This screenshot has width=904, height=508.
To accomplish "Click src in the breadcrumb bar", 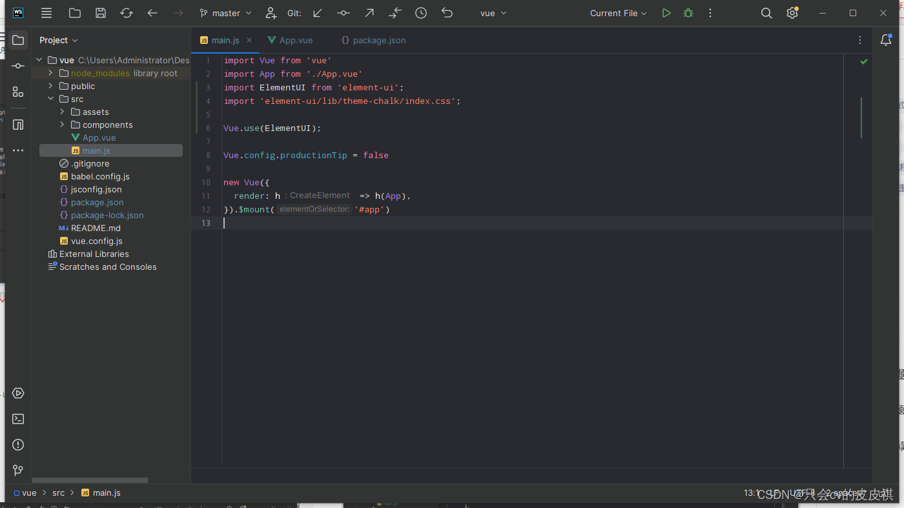I will click(58, 493).
